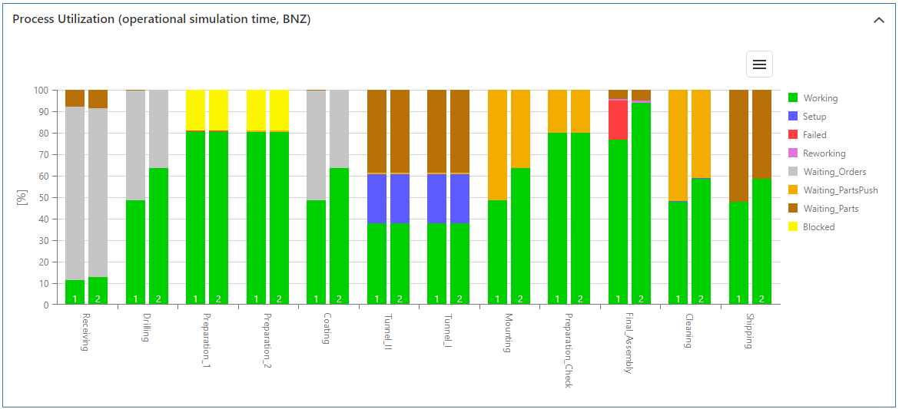Click orange segment of Cleaning bar 2
This screenshot has height=409, width=899.
[701, 134]
